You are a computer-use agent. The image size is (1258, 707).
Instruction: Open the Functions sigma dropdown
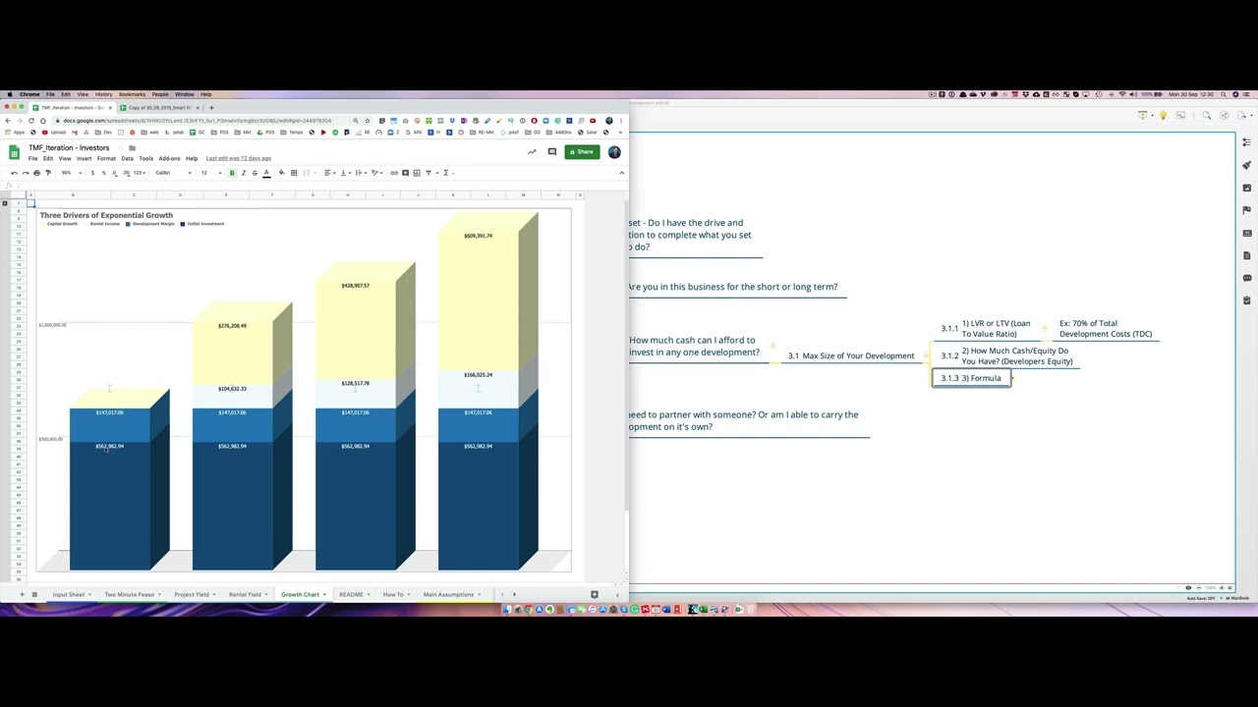(448, 173)
